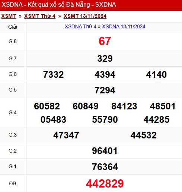This screenshot has width=182, height=192.
Task: Click the G.2 number 96401
Action: click(x=105, y=151)
